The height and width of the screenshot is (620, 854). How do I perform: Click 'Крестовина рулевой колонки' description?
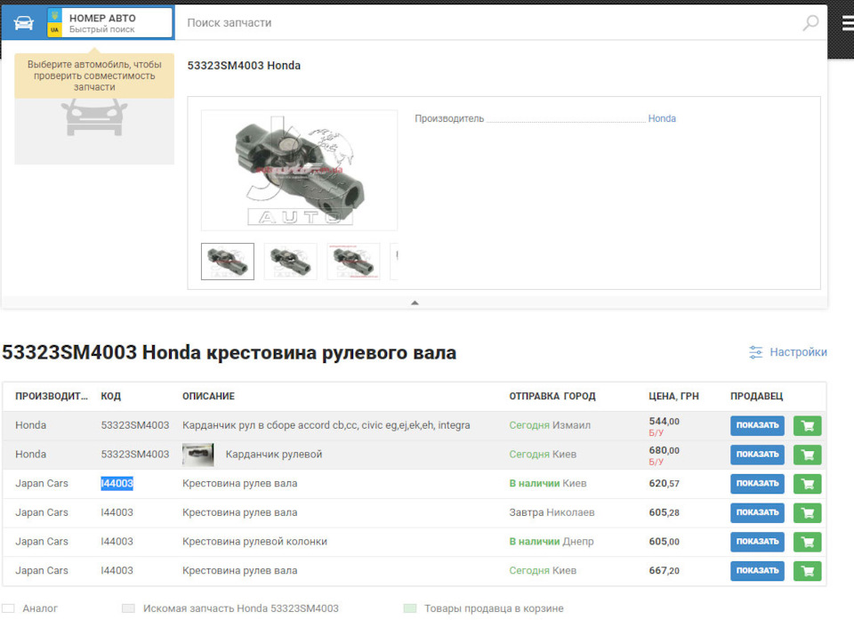[255, 542]
